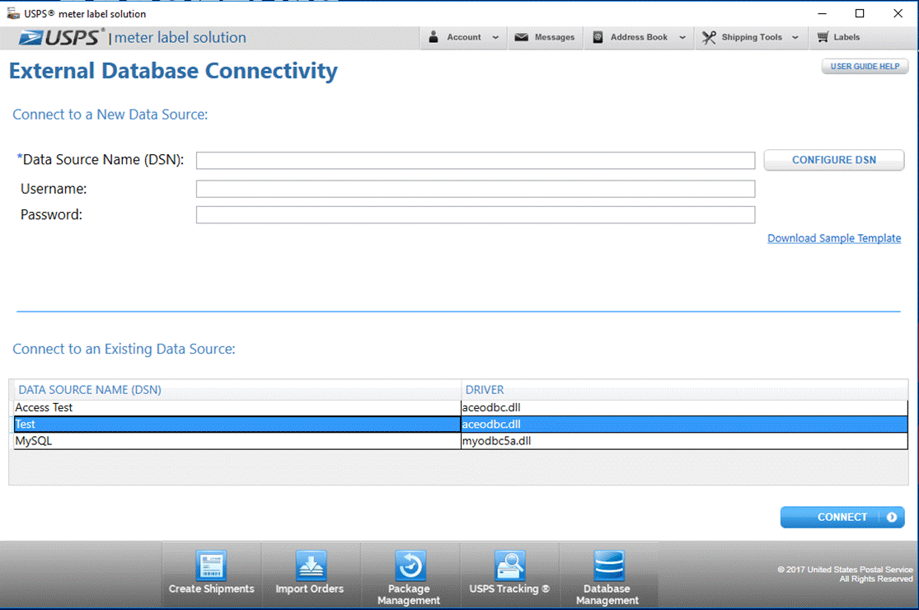Click the Account person icon
This screenshot has height=610, width=919.
[x=434, y=37]
